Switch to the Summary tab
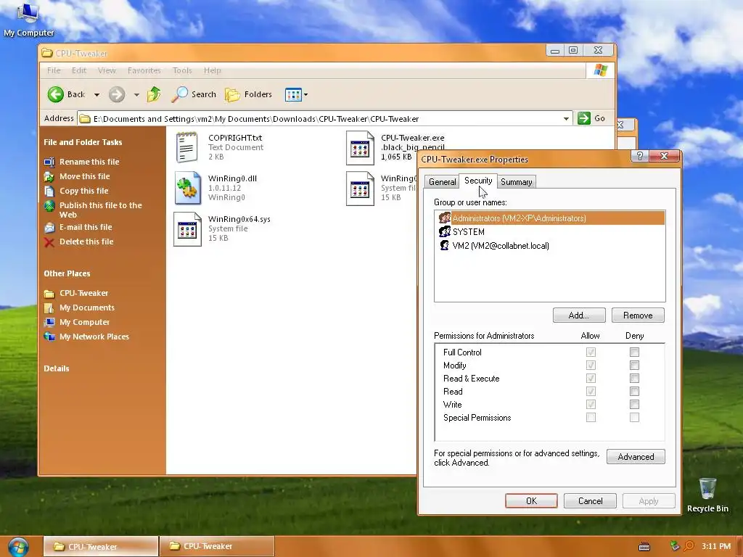The image size is (743, 557). [x=516, y=182]
